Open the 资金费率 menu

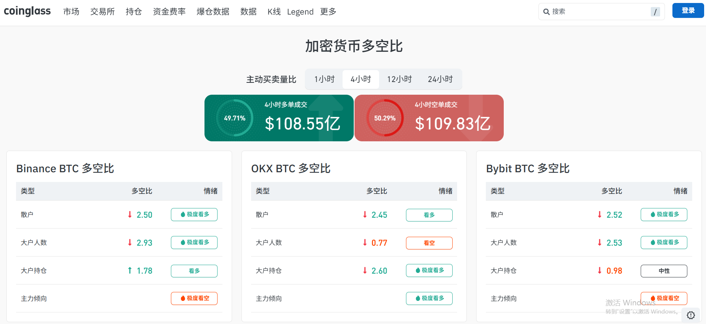click(x=169, y=12)
